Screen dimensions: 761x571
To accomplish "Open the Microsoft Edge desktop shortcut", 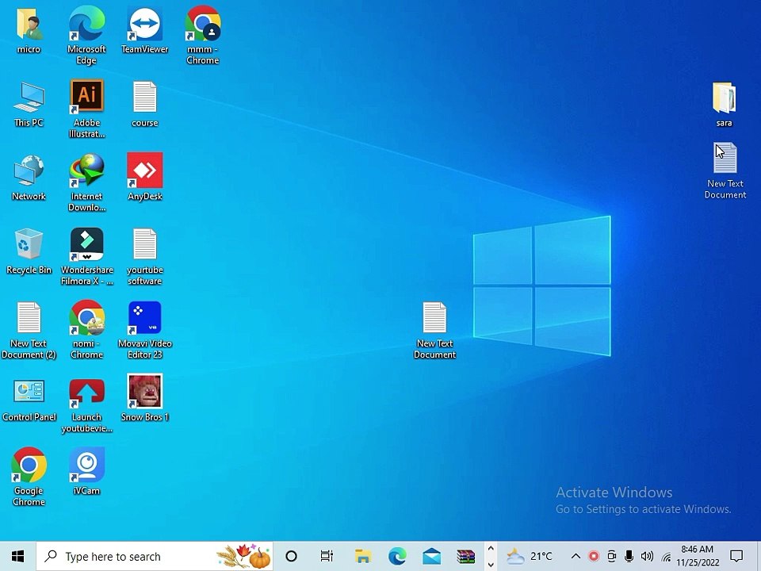I will coord(86,35).
